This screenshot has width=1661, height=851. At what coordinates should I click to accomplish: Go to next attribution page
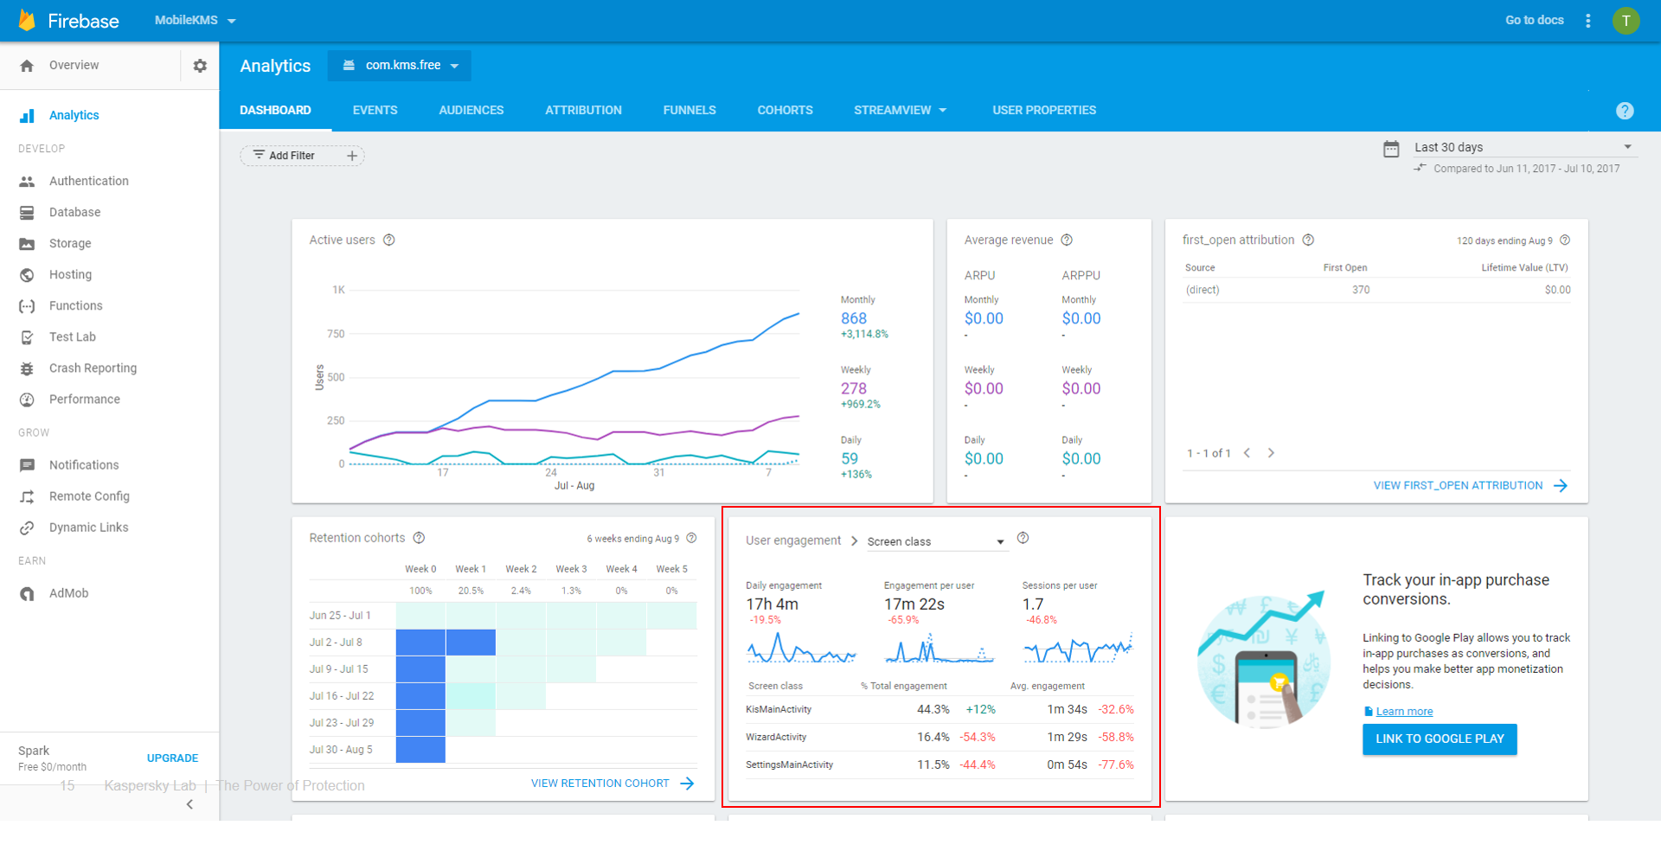(x=1271, y=452)
